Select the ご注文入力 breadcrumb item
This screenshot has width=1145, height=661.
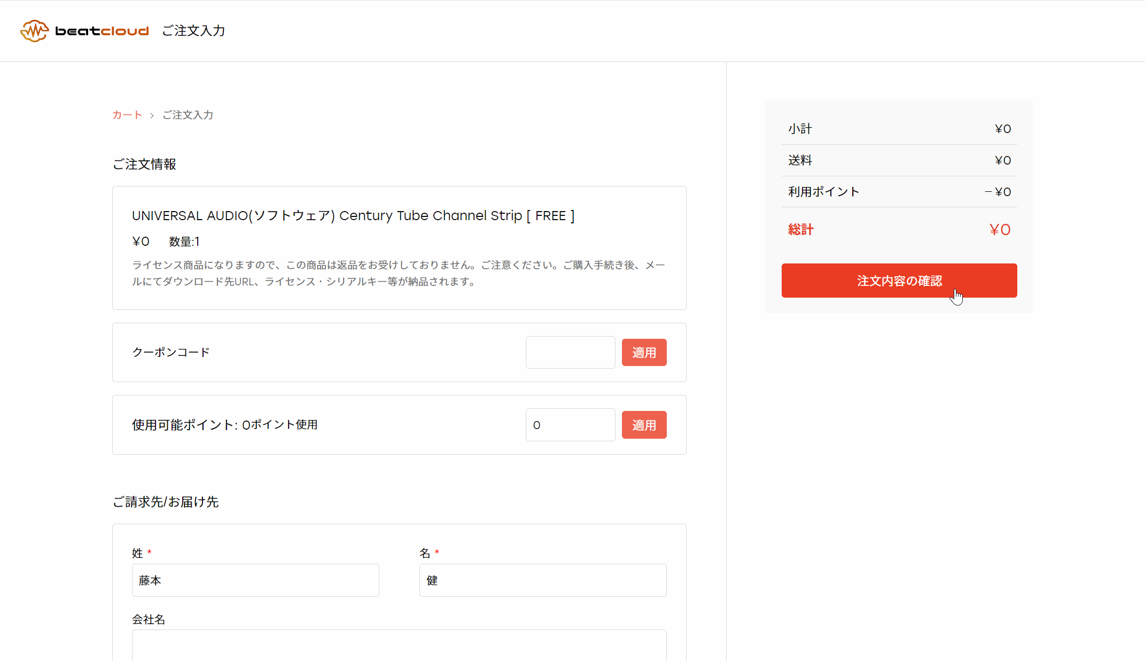tap(188, 115)
